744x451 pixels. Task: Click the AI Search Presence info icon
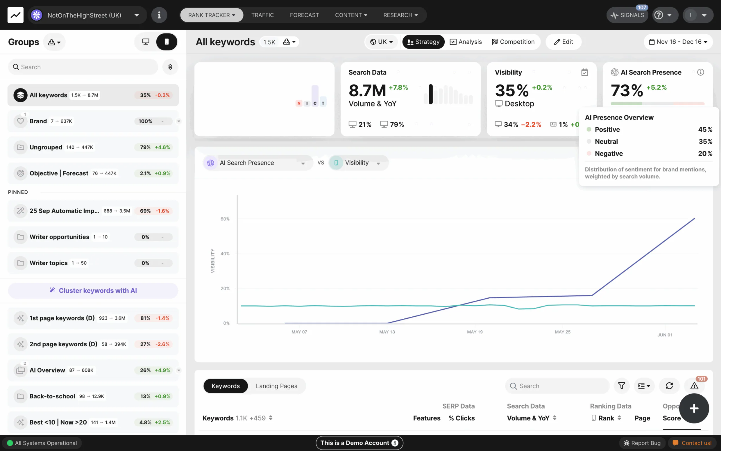(x=700, y=72)
